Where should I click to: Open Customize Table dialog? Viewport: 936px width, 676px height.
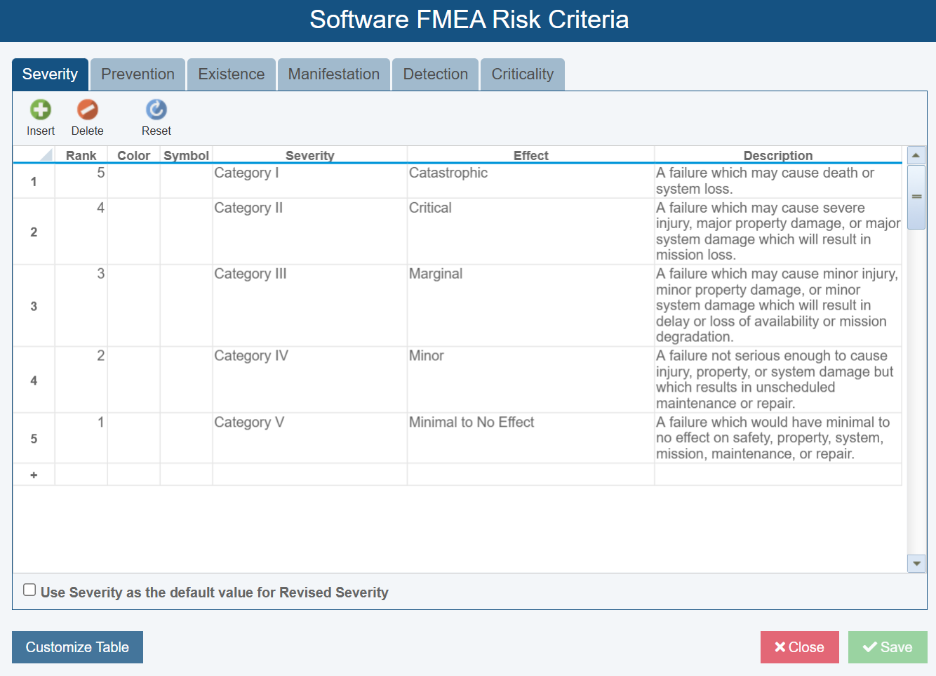click(77, 647)
